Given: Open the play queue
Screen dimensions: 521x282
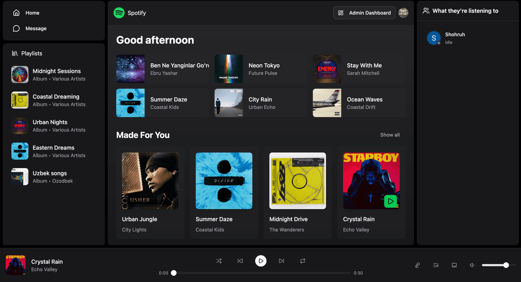Looking at the screenshot, I should pos(436,265).
